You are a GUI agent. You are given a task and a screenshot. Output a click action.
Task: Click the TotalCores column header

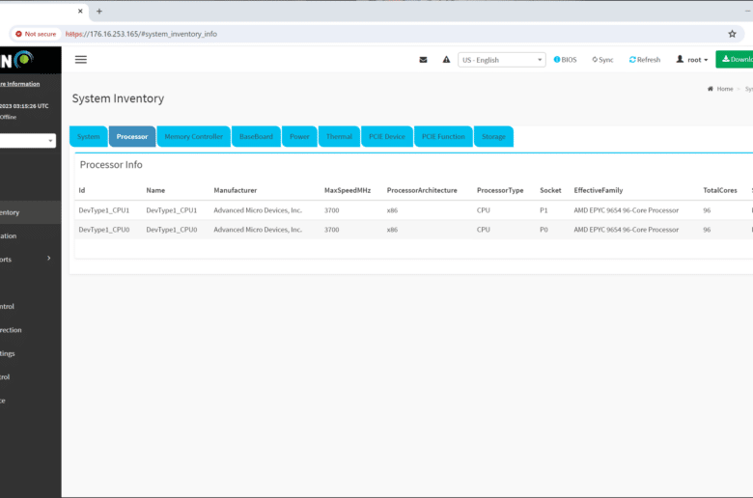720,190
